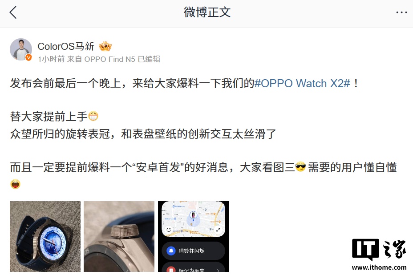Click the OPPO Find N5 source text

pyautogui.click(x=109, y=59)
